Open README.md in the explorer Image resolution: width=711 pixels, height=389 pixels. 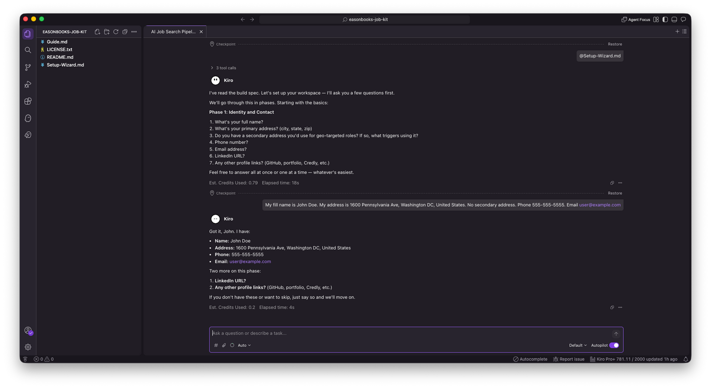click(60, 57)
